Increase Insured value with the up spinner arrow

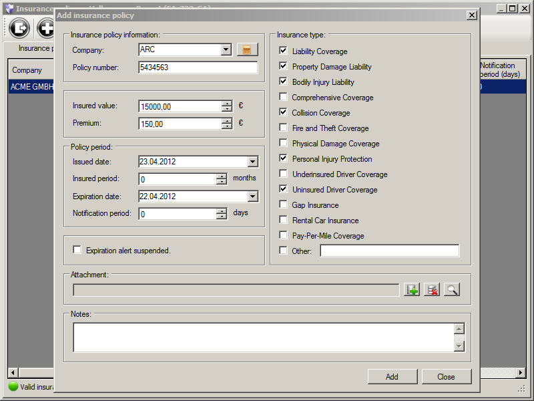coord(227,103)
